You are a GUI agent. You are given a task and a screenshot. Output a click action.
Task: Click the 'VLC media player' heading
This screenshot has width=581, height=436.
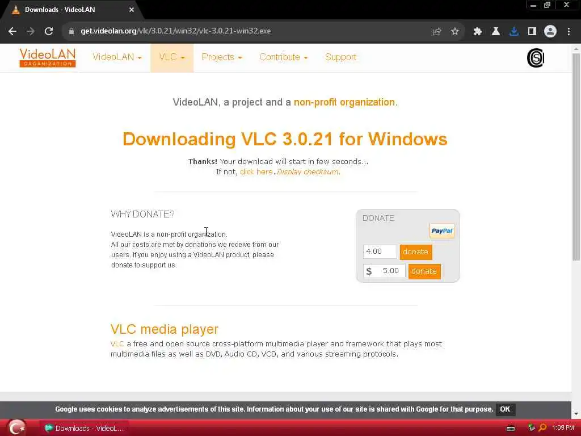click(165, 329)
